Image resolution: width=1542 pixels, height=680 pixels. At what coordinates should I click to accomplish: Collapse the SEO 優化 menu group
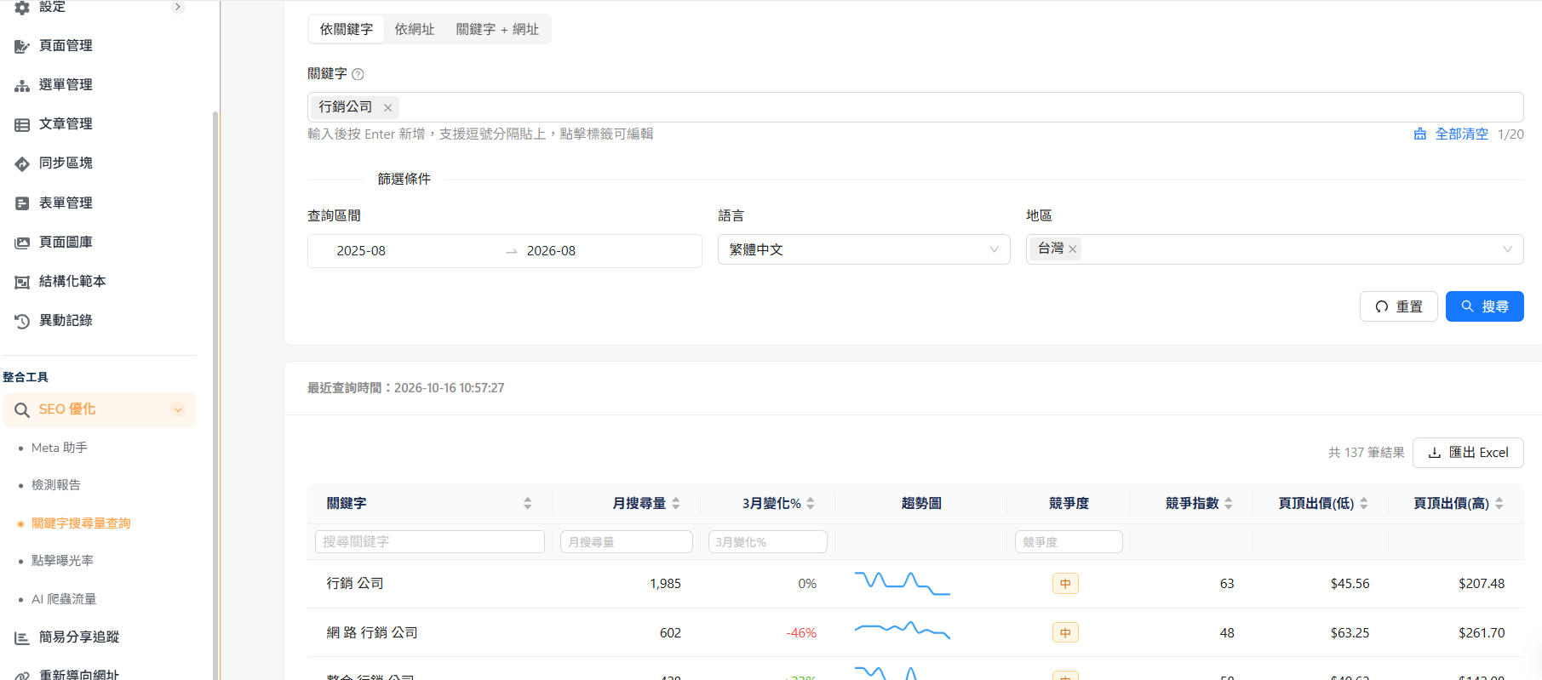pos(178,409)
